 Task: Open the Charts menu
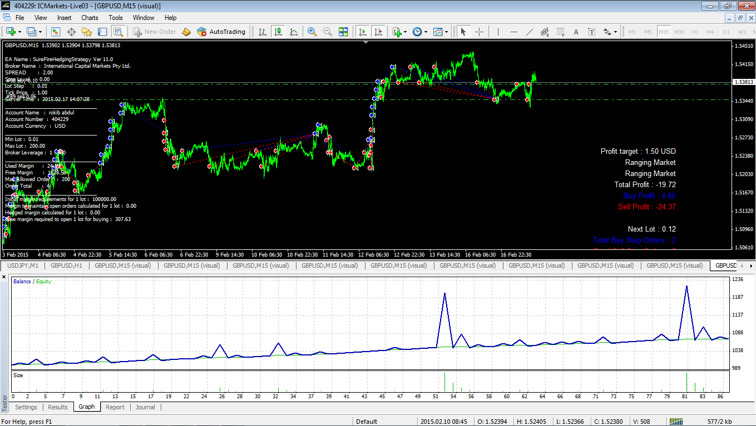(90, 18)
